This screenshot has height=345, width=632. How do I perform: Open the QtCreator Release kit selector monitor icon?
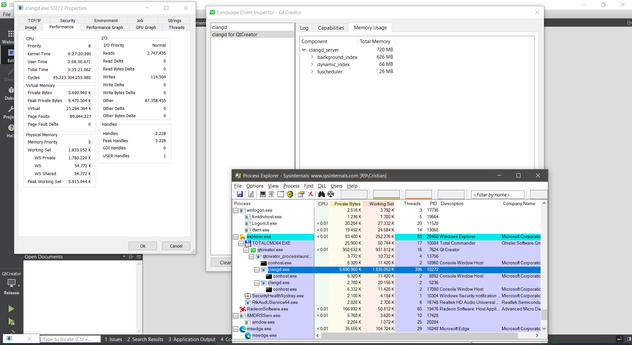[x=12, y=283]
